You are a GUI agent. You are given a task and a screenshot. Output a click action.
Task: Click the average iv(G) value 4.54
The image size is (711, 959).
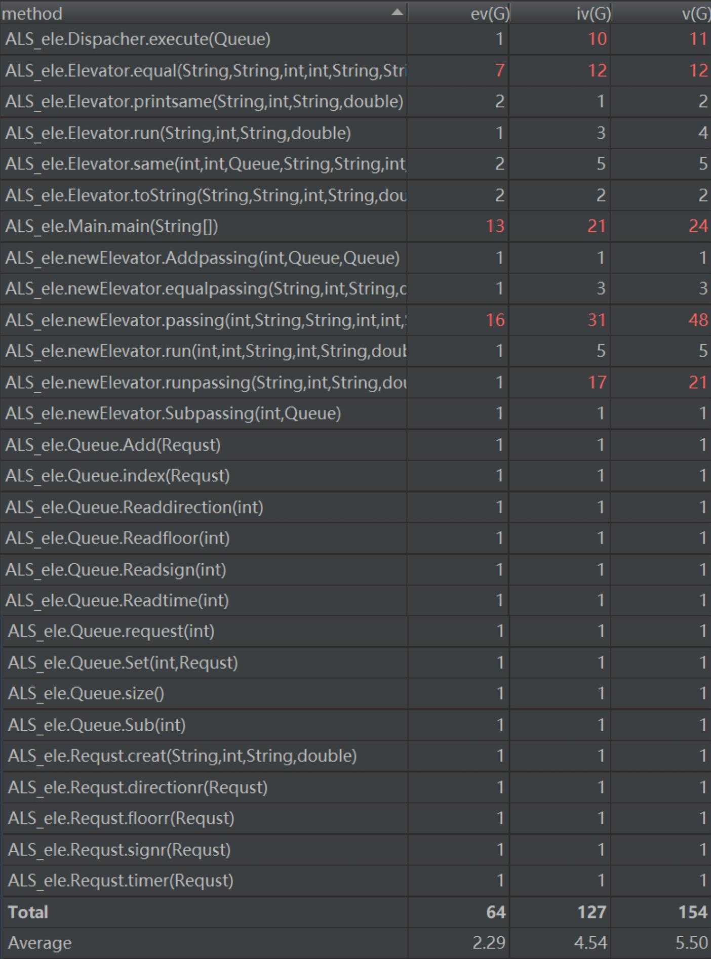(590, 943)
